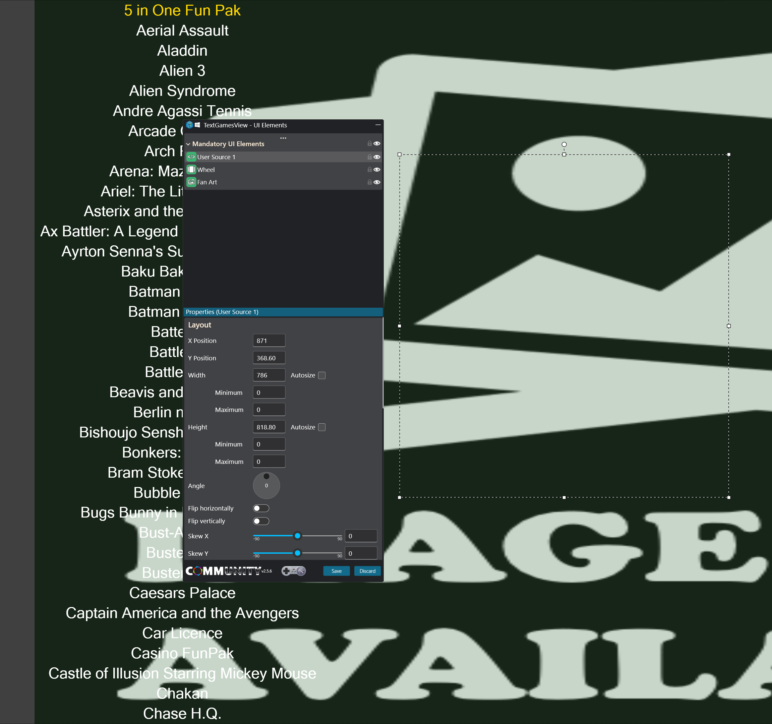
Task: Click the Wheel element icon
Action: pyautogui.click(x=191, y=170)
